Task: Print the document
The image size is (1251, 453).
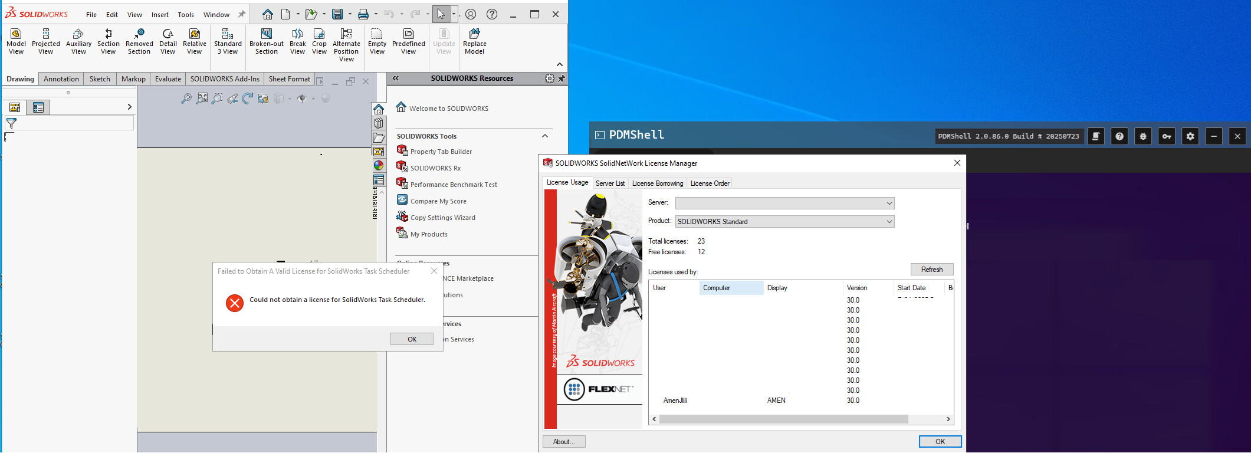Action: coord(363,14)
